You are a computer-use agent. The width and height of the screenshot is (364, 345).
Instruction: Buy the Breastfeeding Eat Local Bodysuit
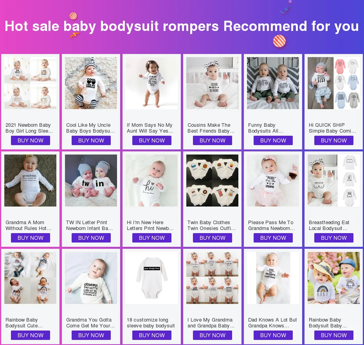[x=334, y=238]
